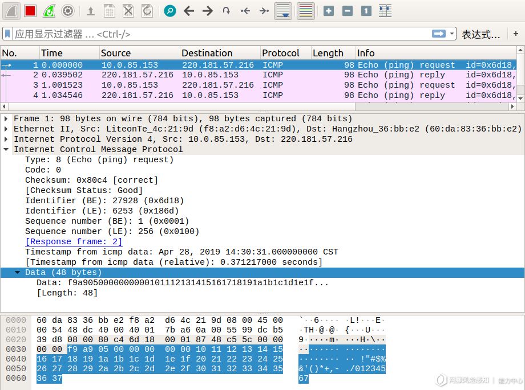This screenshot has width=525, height=390.
Task: Select packet 3 at time 1.001523
Action: click(258, 85)
